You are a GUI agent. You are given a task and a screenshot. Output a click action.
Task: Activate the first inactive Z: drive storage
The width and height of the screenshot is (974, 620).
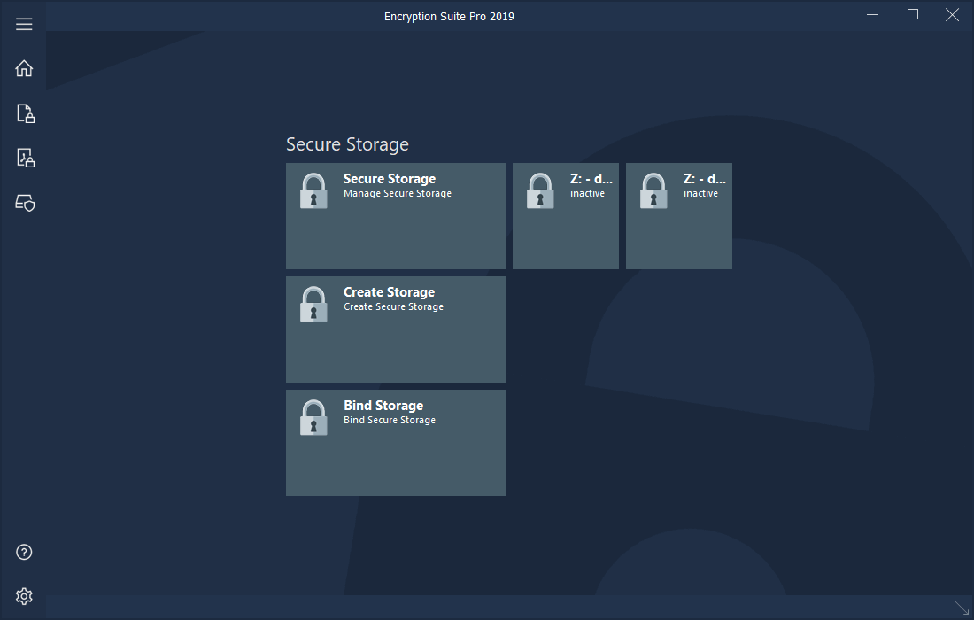coord(565,216)
